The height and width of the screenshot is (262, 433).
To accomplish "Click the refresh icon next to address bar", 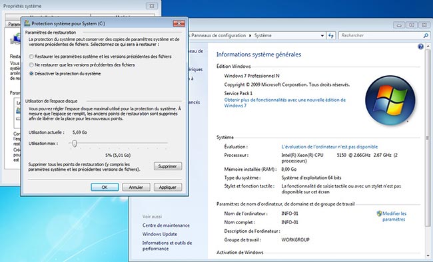I will 331,36.
